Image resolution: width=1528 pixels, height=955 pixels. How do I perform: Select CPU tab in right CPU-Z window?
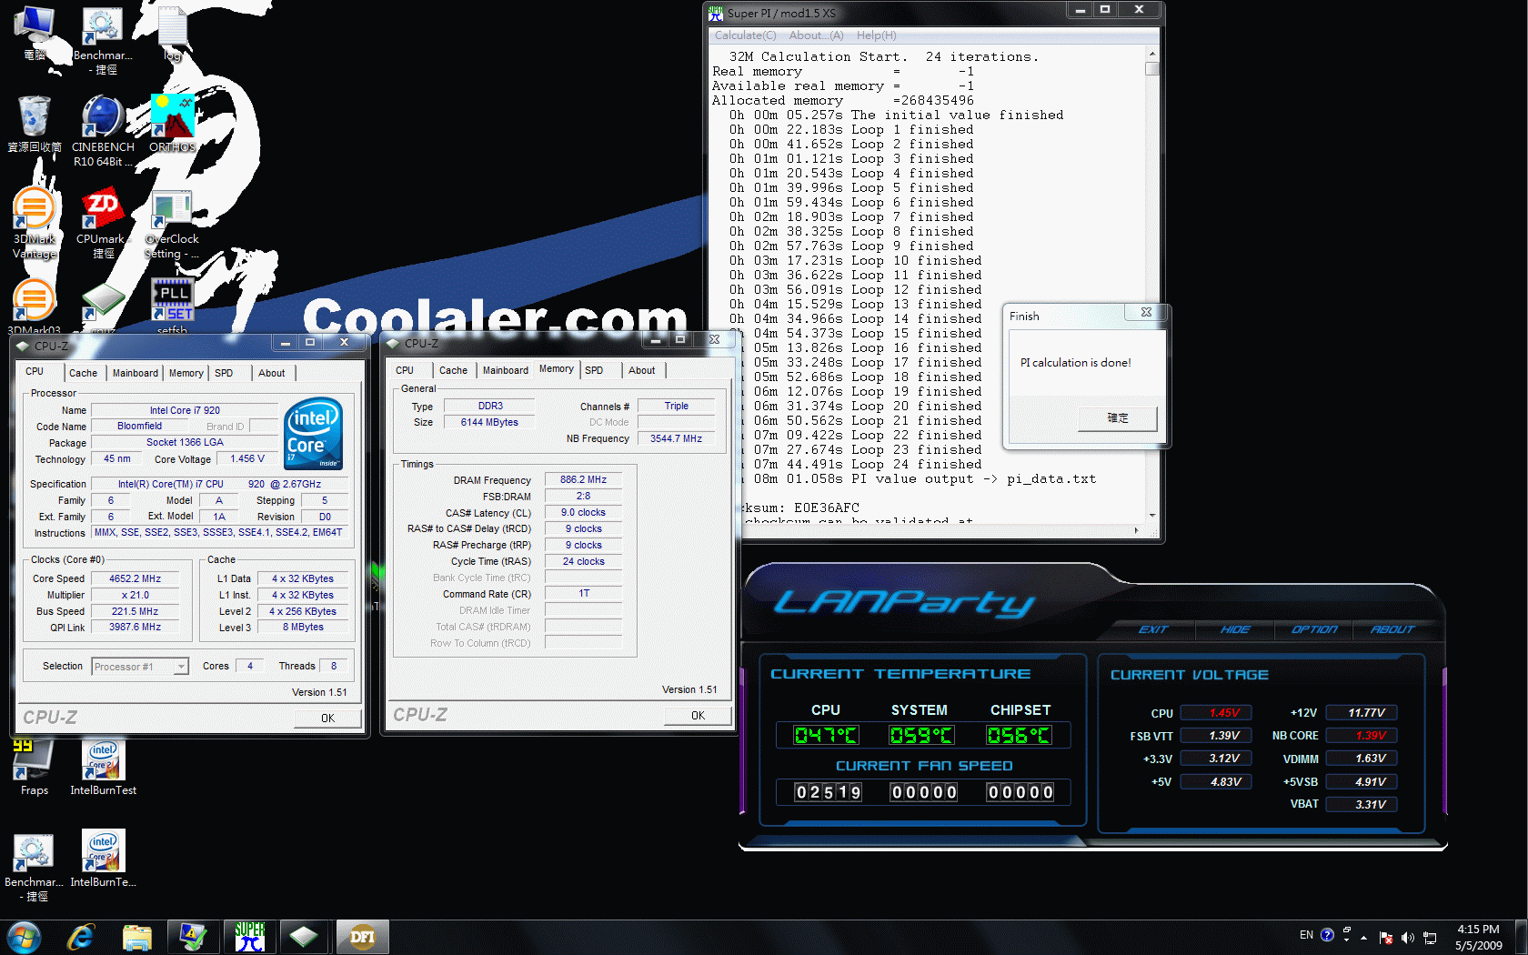[405, 370]
